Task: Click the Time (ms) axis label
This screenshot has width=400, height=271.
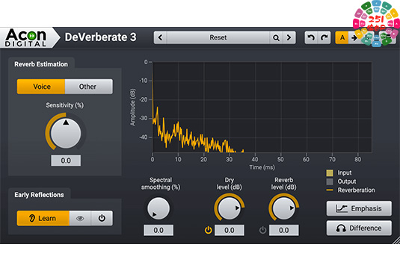Action: tap(262, 167)
